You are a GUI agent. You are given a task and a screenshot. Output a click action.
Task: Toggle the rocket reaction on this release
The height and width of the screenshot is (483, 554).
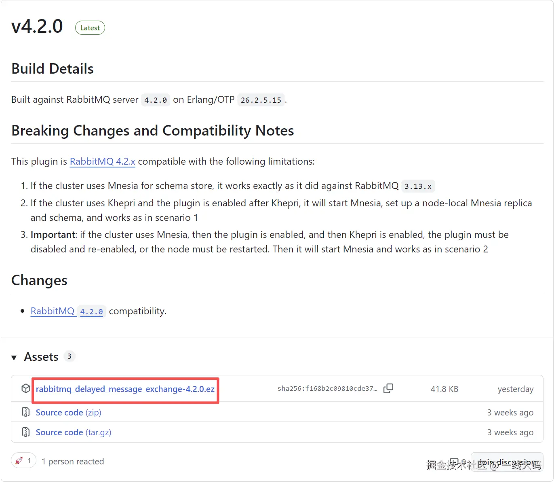pos(23,461)
